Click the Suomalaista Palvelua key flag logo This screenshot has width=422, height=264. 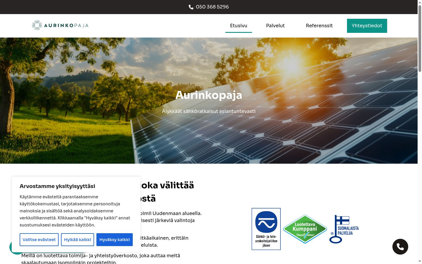pyautogui.click(x=344, y=229)
